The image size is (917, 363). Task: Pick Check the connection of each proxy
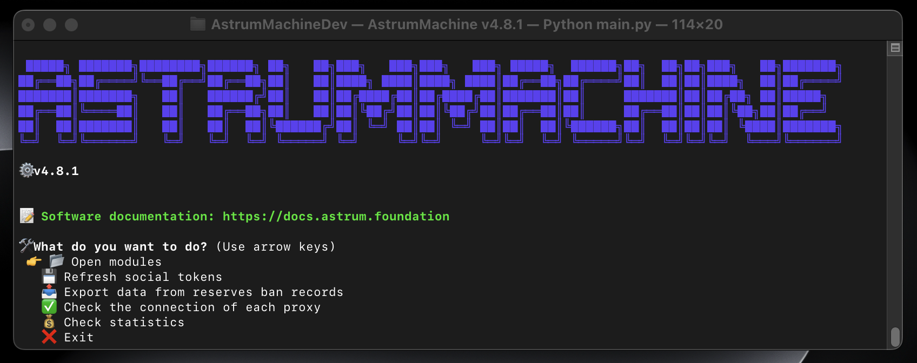[192, 307]
